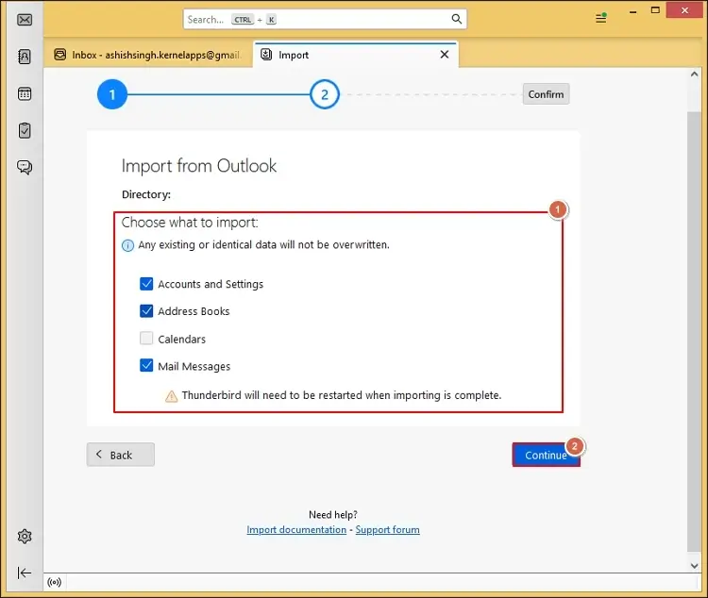Click the Continue button
Viewport: 708px width, 598px height.
546,455
